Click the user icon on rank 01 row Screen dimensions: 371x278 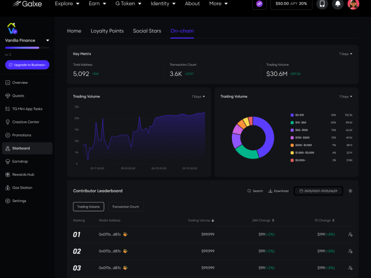[x=350, y=234]
